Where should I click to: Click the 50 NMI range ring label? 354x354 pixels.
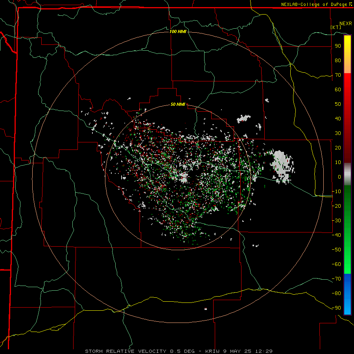(178, 104)
